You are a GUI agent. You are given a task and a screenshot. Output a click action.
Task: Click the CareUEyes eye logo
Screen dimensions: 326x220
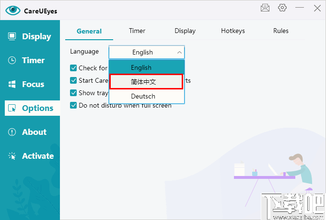coord(13,11)
